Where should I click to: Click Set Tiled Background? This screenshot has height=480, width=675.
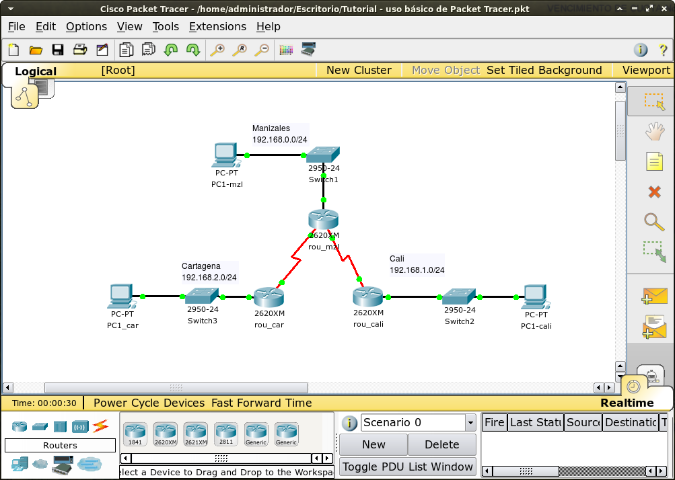(544, 70)
